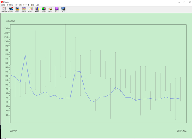Screen dimensions: 192x139
Task: Open the pie chart (円グラフ) icon
Action: click(x=44, y=9)
